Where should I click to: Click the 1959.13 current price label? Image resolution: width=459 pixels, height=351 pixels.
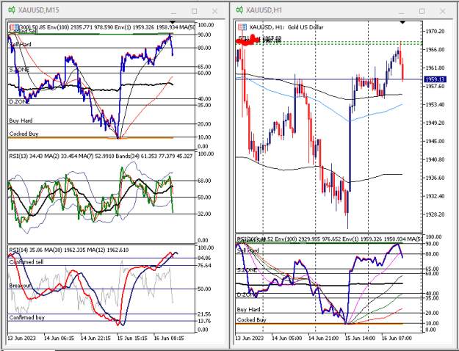[435, 79]
